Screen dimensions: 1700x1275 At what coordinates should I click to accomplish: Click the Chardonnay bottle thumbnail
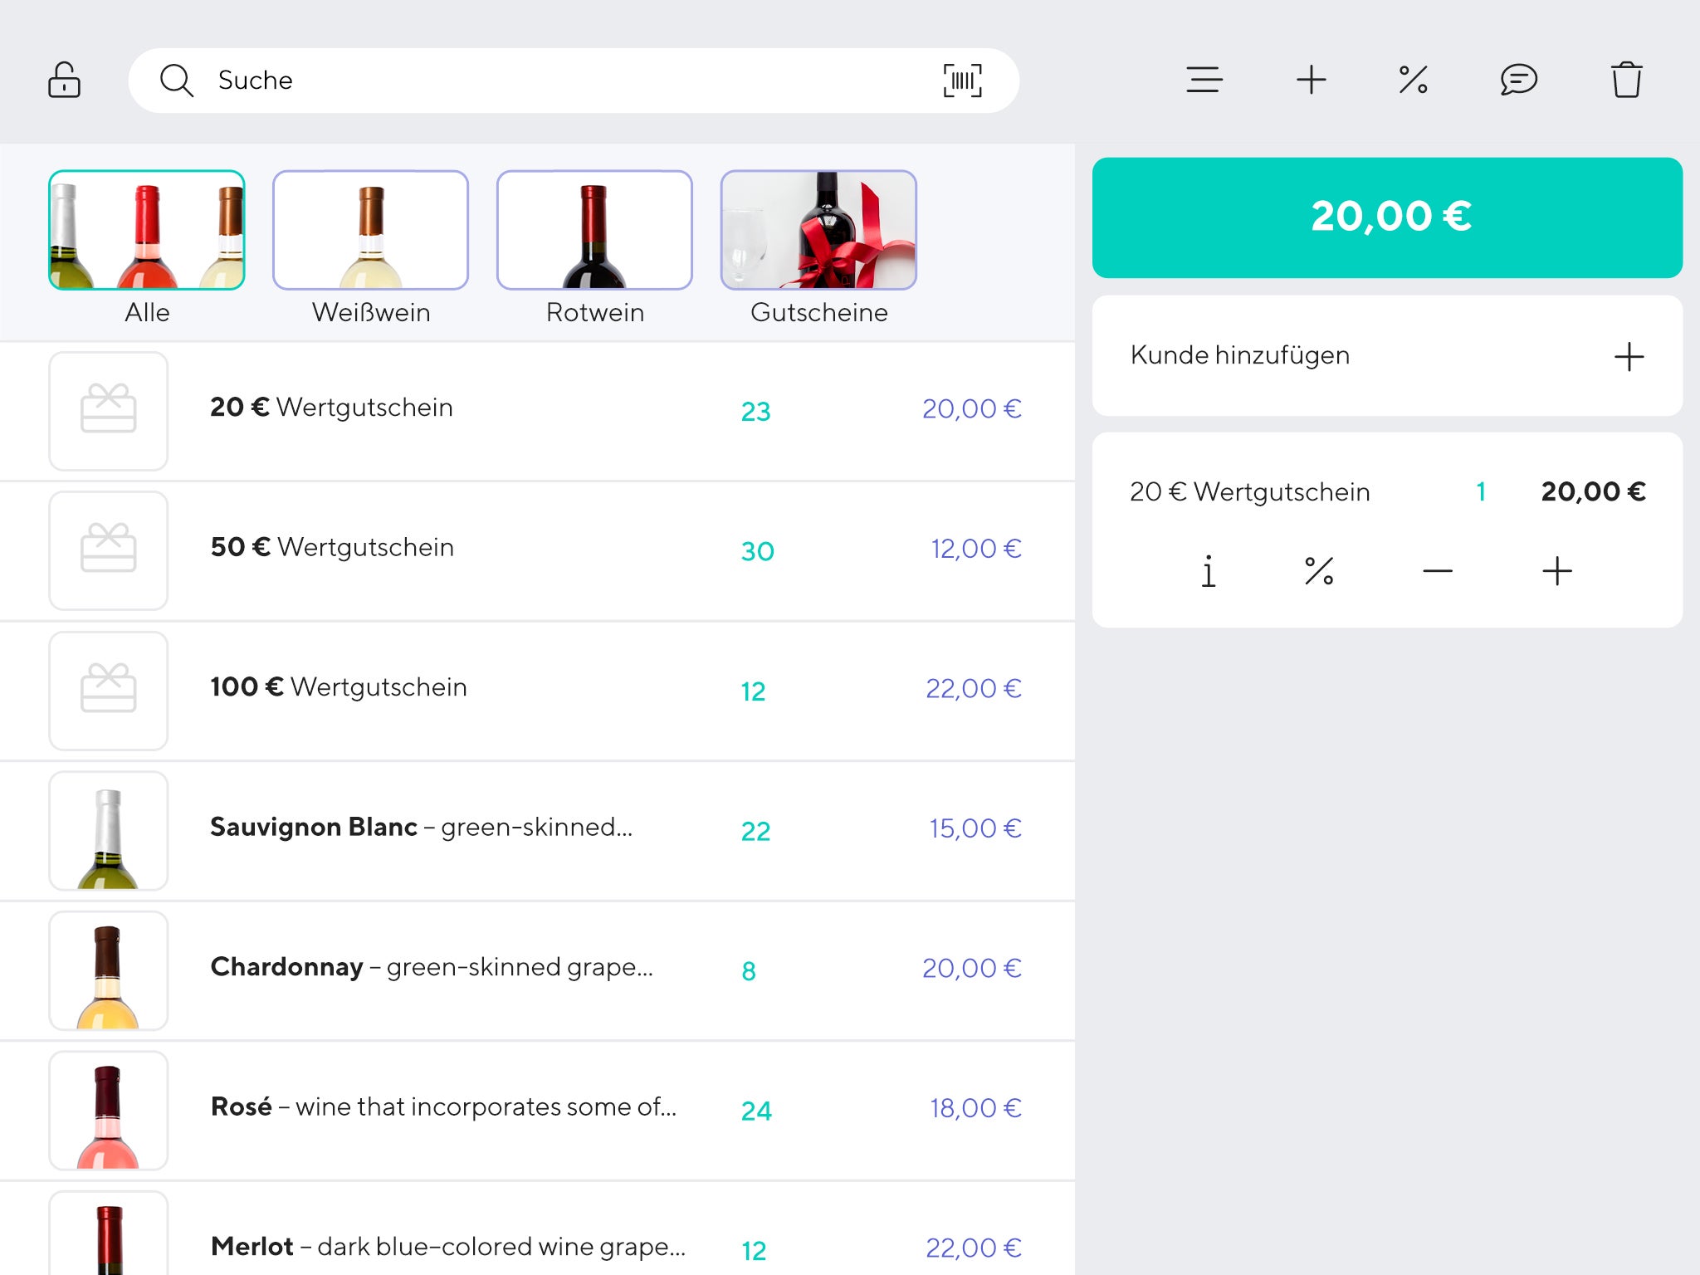109,970
